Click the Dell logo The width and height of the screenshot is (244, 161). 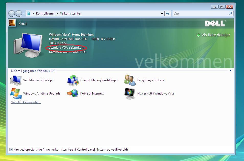coord(215,23)
